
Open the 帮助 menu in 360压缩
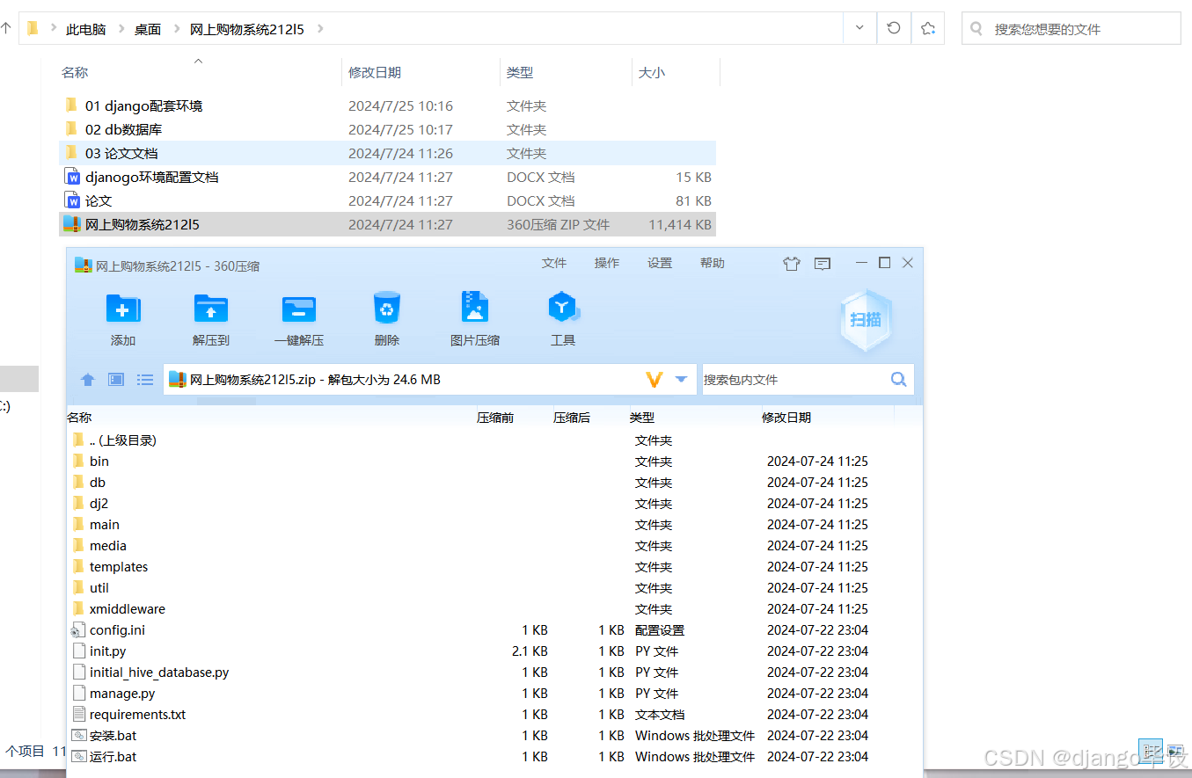[x=713, y=263]
